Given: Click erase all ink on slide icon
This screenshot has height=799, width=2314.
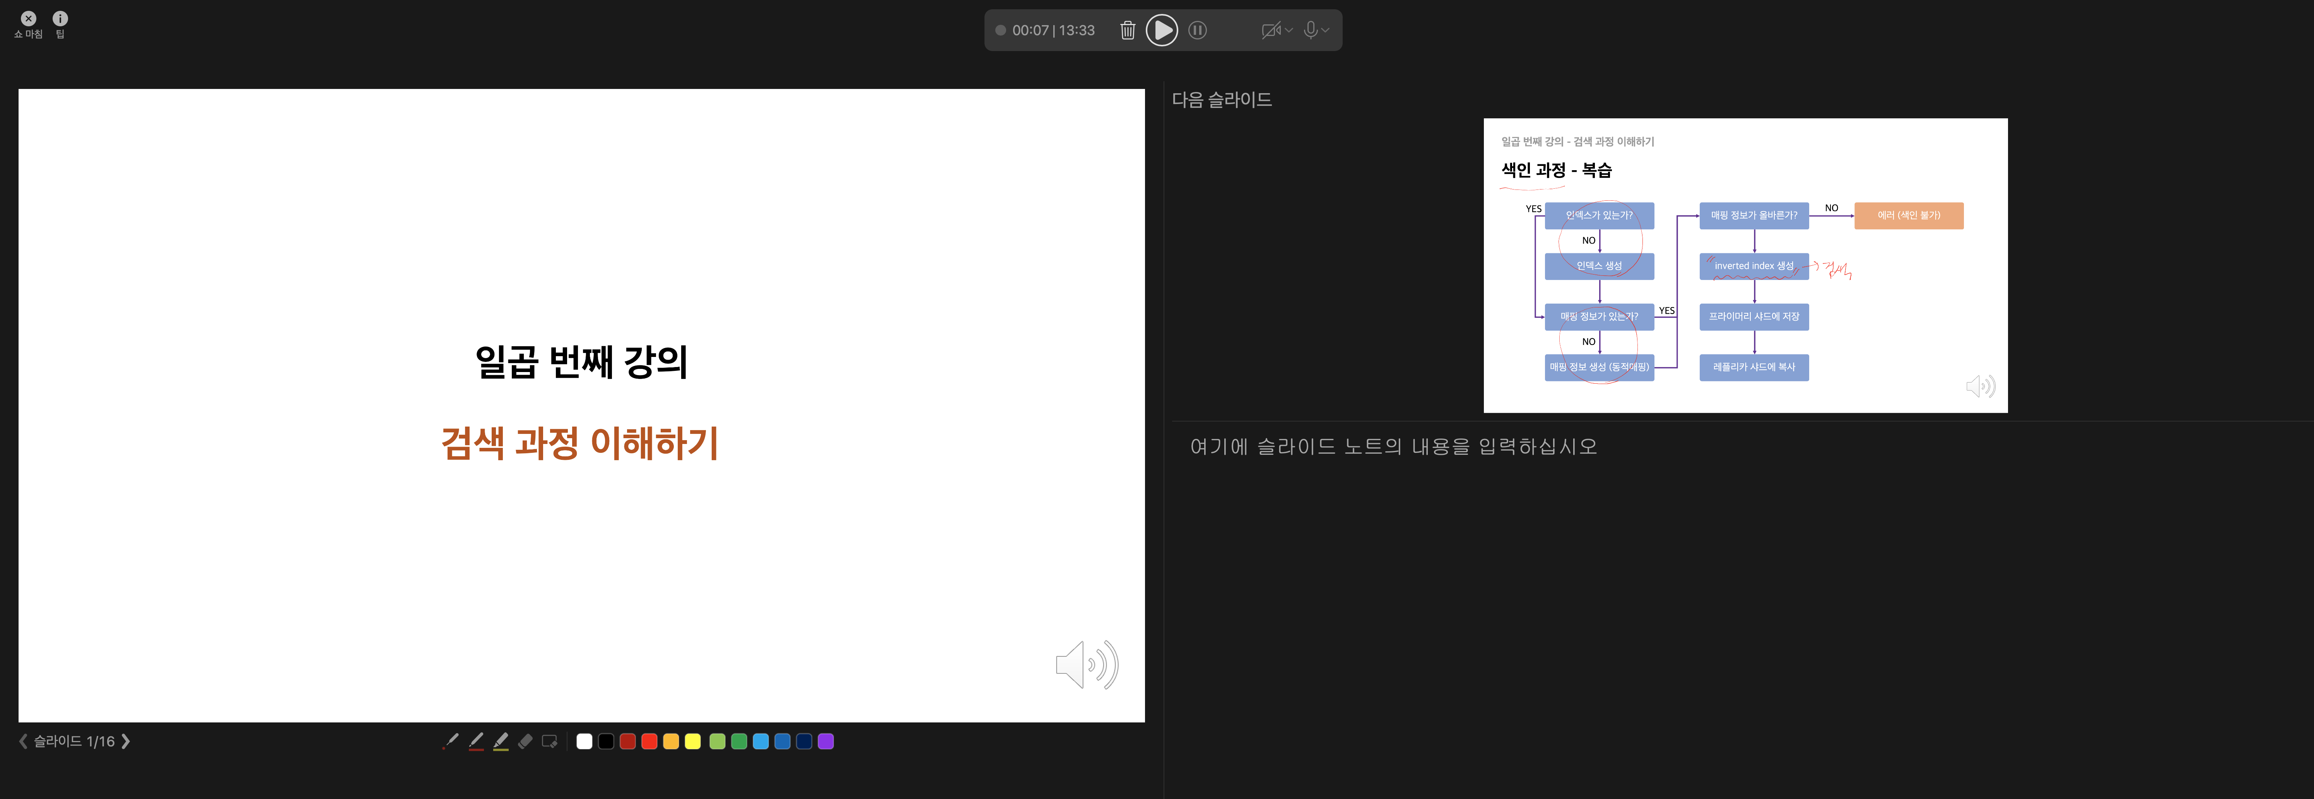Looking at the screenshot, I should (x=550, y=741).
